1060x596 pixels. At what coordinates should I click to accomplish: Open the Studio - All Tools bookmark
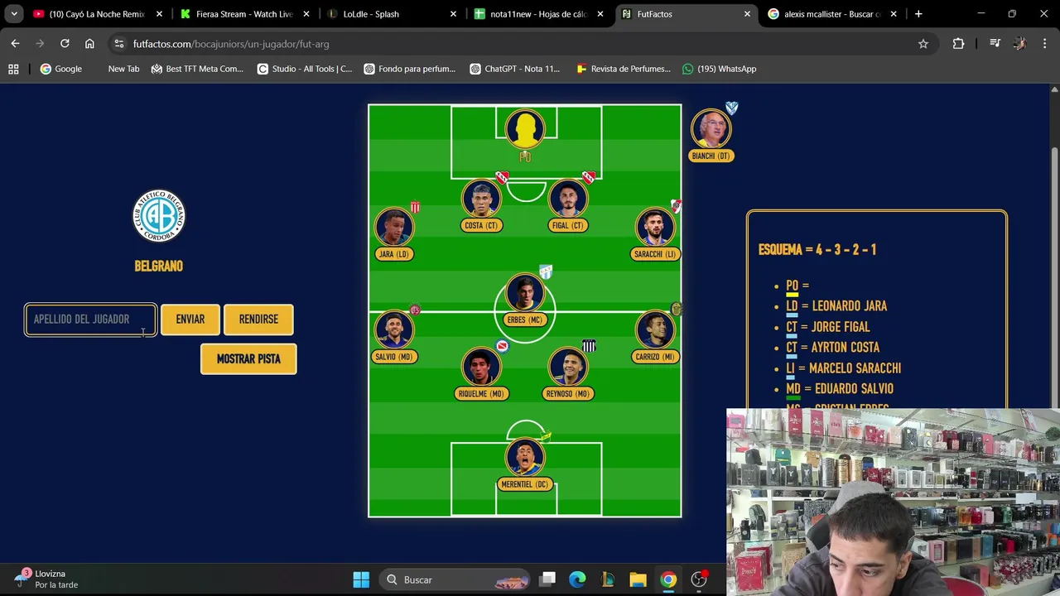[x=304, y=69]
